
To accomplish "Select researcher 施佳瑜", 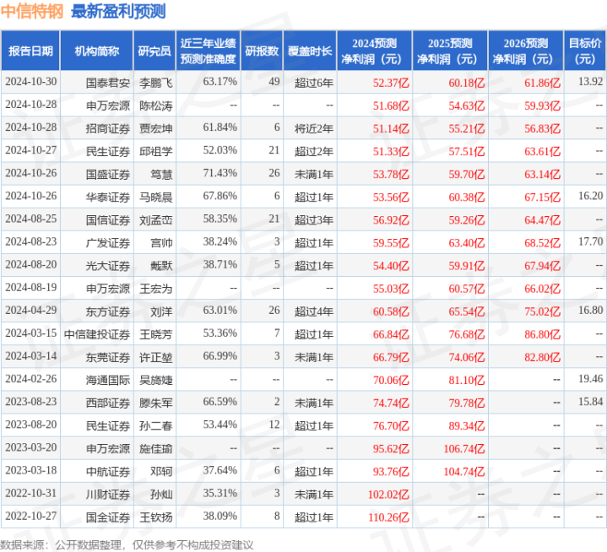I will 156,448.
